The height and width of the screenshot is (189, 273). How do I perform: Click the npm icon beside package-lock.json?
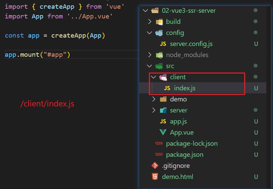159,143
